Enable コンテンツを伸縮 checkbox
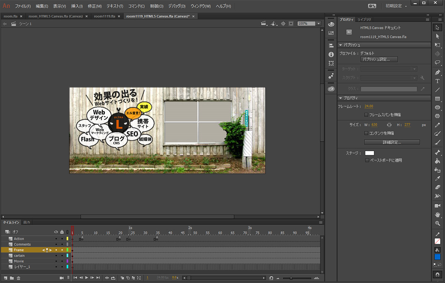445x283 pixels. point(366,133)
